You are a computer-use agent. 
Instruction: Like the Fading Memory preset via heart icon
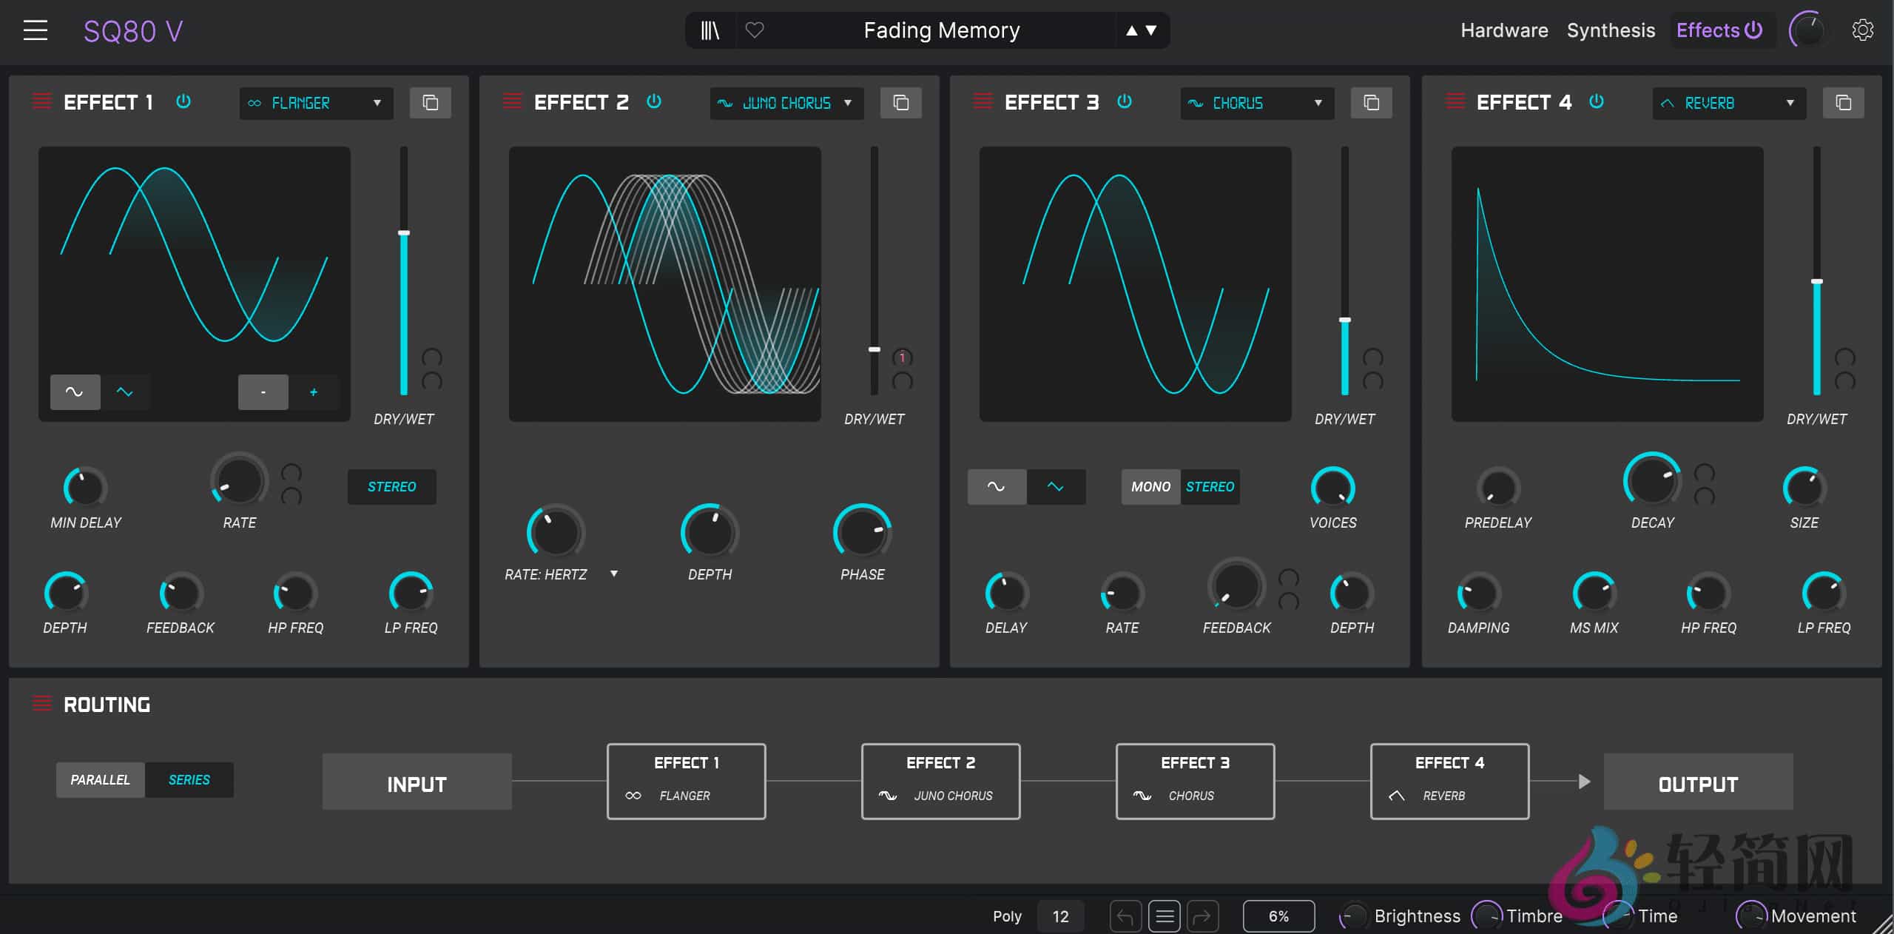[x=755, y=30]
